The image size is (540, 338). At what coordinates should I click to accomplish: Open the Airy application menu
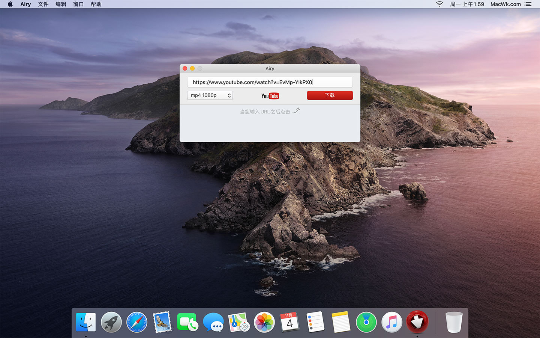25,4
